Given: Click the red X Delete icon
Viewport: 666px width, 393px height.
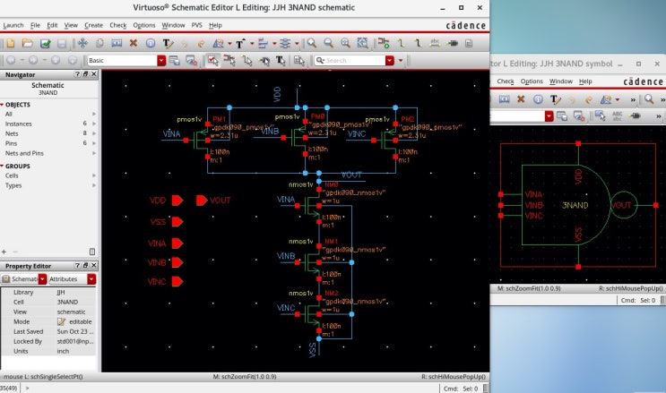Looking at the screenshot, I should [x=133, y=42].
